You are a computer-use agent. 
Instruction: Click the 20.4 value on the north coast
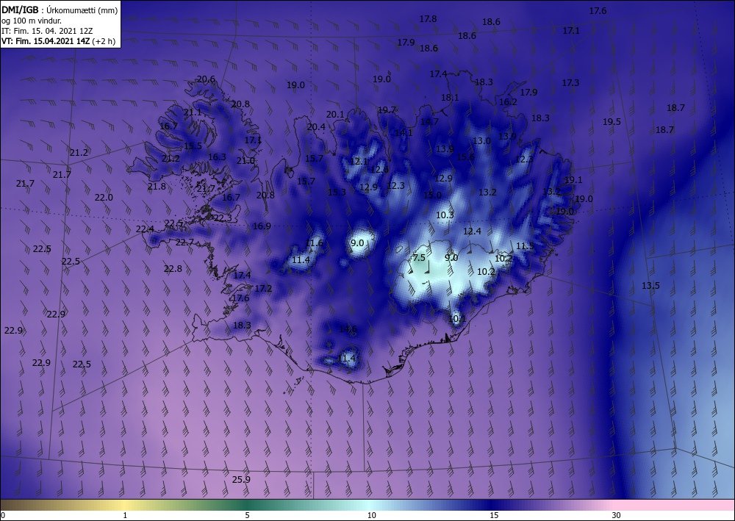(x=316, y=126)
